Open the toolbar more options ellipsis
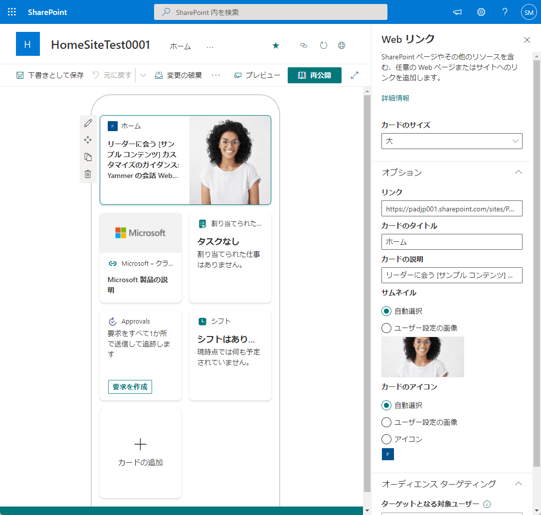Viewport: 541px width, 515px height. tap(216, 75)
